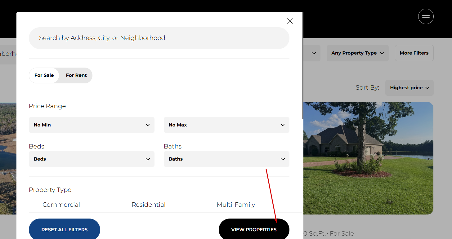The width and height of the screenshot is (452, 239).
Task: Expand the Beds dropdown
Action: click(92, 159)
